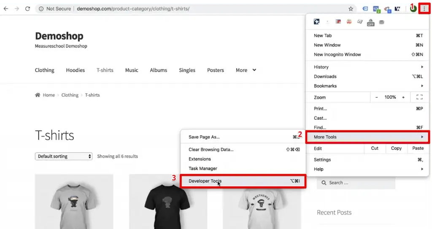The width and height of the screenshot is (432, 229).
Task: Open the Singles navigation link
Action: [187, 70]
